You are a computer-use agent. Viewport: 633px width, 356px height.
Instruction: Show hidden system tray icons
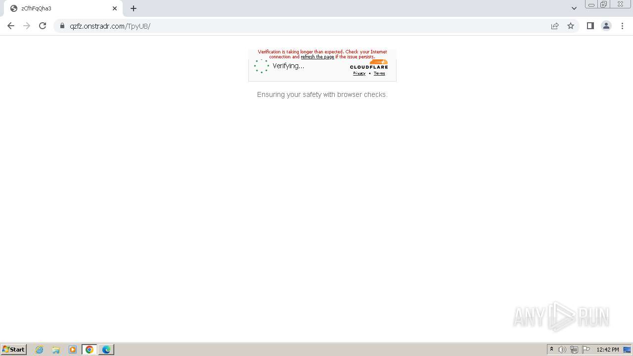[x=551, y=350]
